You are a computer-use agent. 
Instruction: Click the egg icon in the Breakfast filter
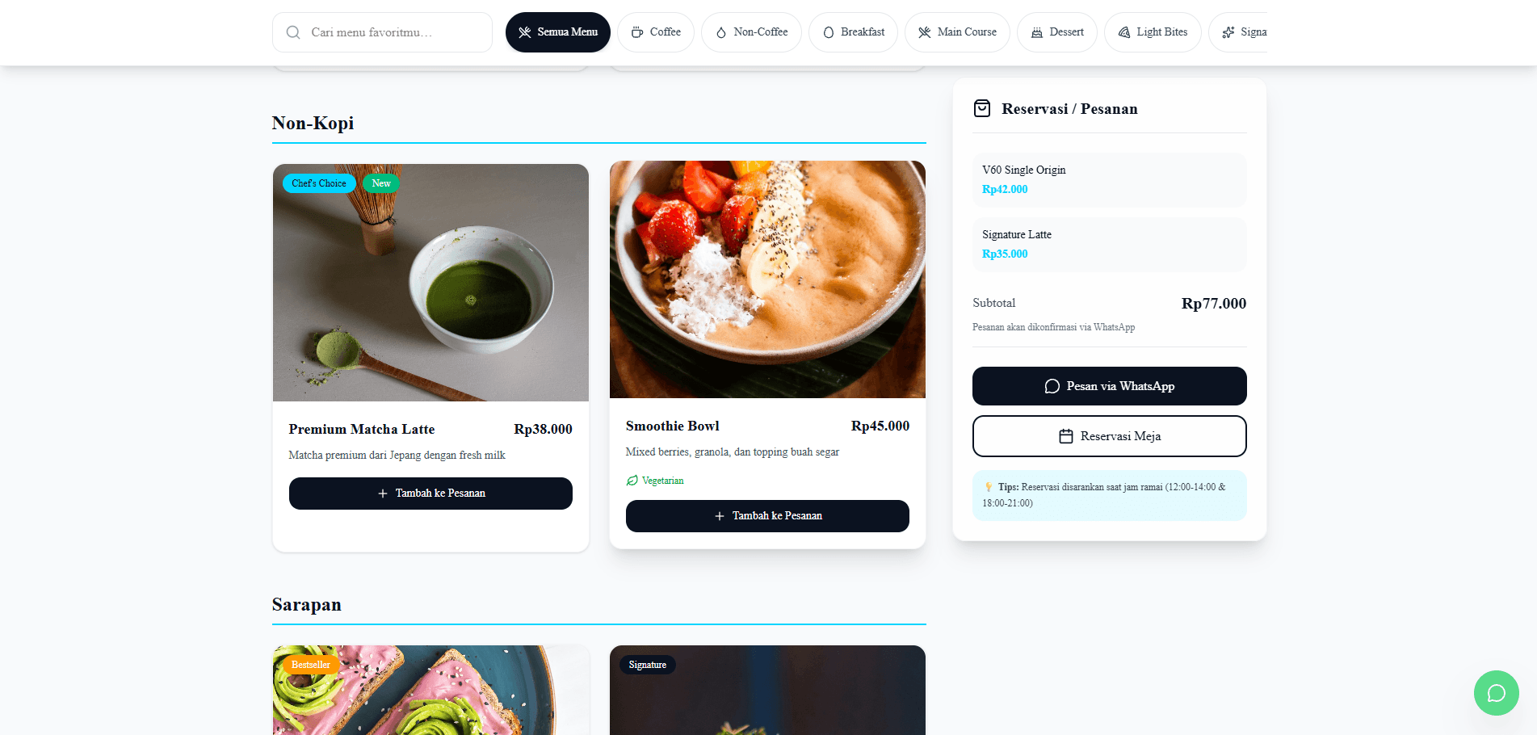pos(828,32)
